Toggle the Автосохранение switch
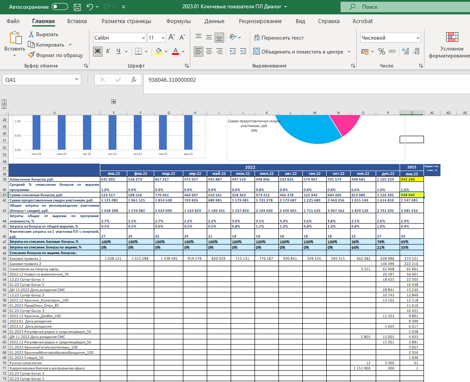Image resolution: width=470 pixels, height=382 pixels. pos(60,7)
